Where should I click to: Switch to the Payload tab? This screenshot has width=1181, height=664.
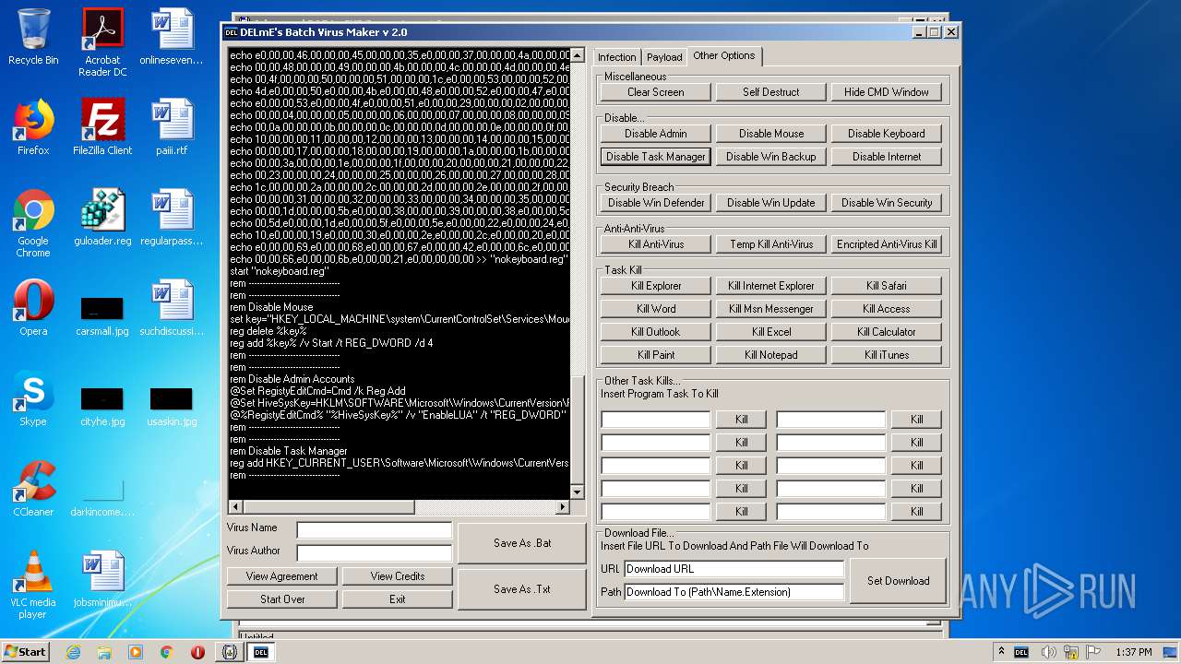click(x=664, y=57)
